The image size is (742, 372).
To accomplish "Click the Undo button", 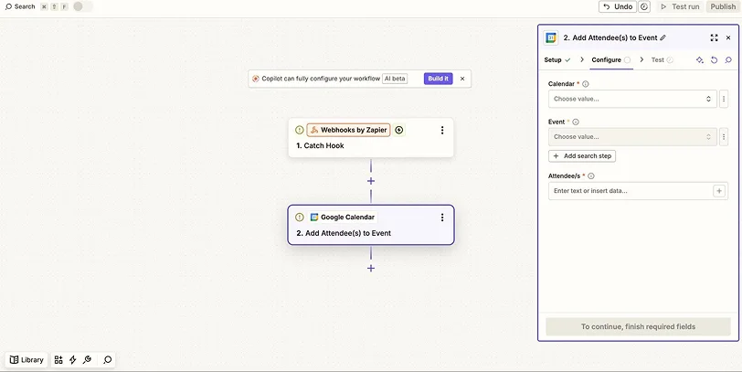I will pos(618,6).
